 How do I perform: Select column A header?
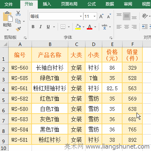click(20, 44)
